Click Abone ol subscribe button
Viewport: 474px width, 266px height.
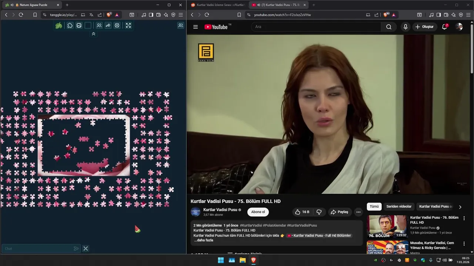258,212
